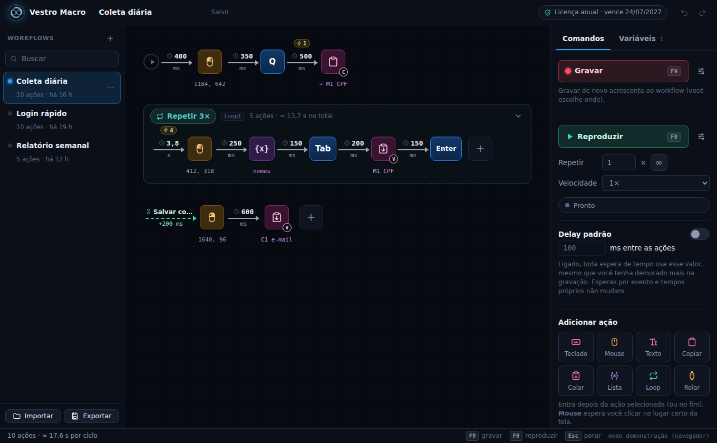
Task: Click the annual license status badge
Action: [603, 12]
